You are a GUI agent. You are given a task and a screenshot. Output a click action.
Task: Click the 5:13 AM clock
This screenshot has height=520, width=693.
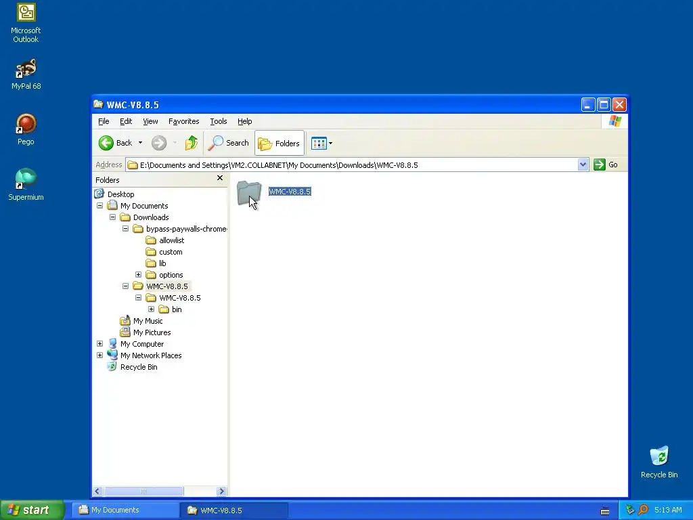pyautogui.click(x=668, y=510)
